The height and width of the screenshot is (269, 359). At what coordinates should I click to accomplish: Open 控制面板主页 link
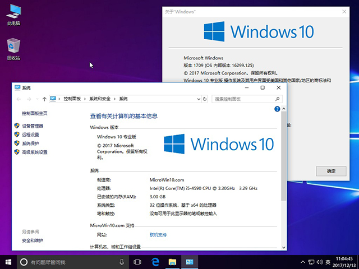click(35, 113)
